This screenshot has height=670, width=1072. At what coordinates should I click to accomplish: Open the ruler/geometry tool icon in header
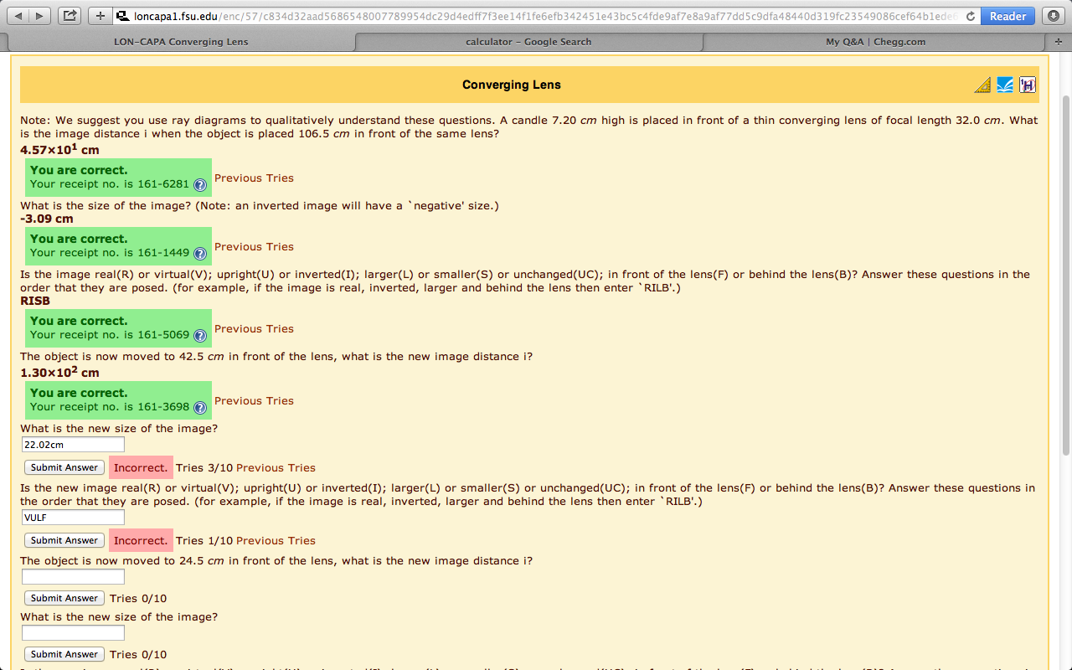pyautogui.click(x=982, y=85)
